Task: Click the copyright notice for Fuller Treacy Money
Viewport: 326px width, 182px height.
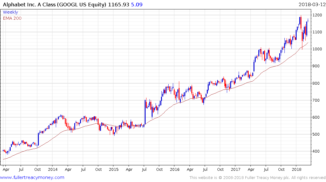Action: (x=257, y=178)
